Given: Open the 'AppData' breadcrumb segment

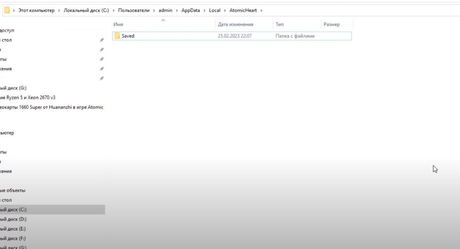Looking at the screenshot, I should (x=190, y=10).
